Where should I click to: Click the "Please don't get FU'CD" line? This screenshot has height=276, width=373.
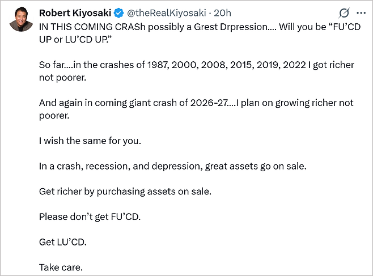pos(89,216)
